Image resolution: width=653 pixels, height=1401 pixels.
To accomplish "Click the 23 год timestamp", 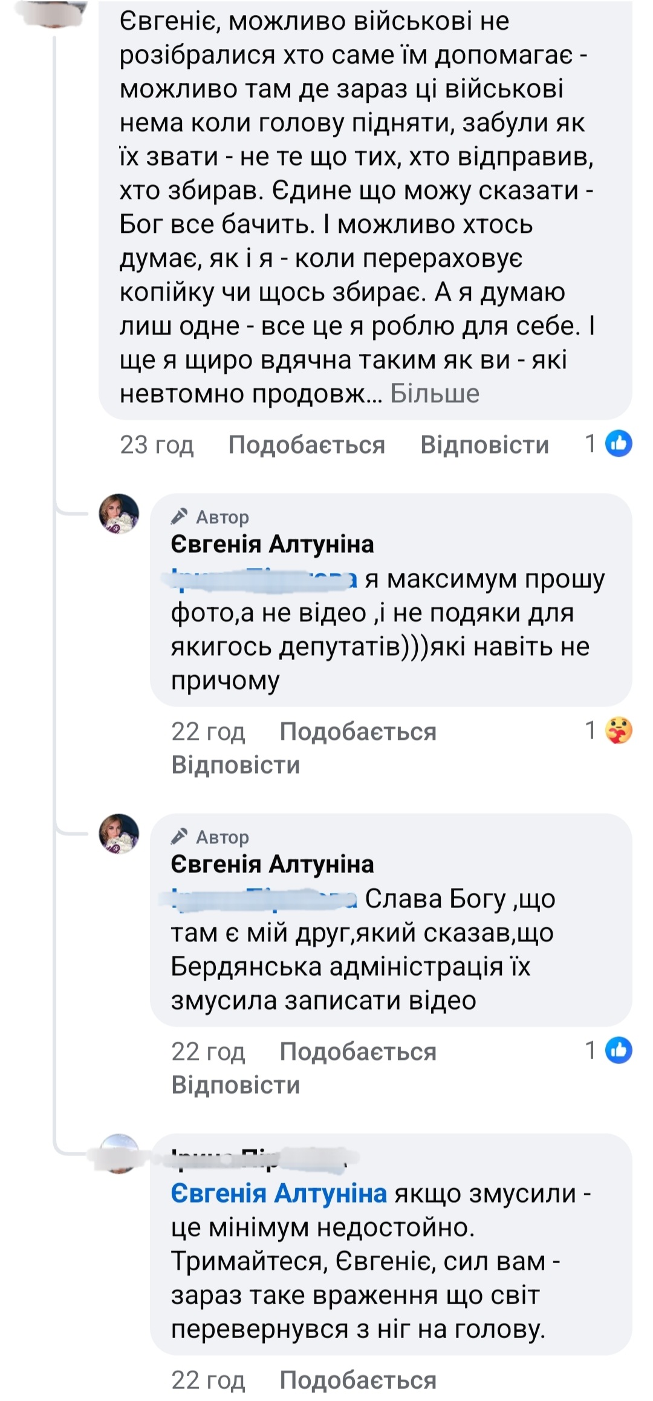I will coord(157,445).
